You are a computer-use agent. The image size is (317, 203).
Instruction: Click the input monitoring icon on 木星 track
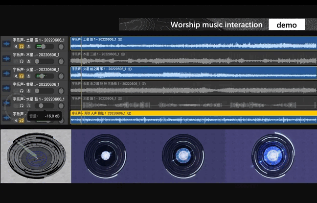[28, 61]
